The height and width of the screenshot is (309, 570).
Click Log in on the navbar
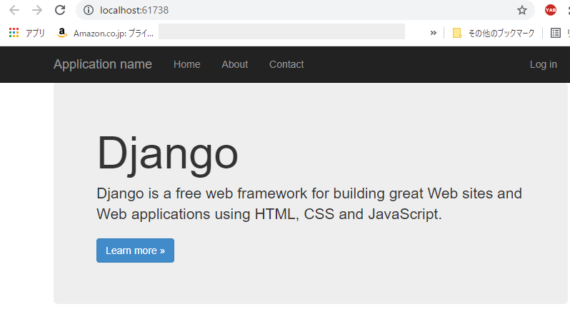point(543,64)
